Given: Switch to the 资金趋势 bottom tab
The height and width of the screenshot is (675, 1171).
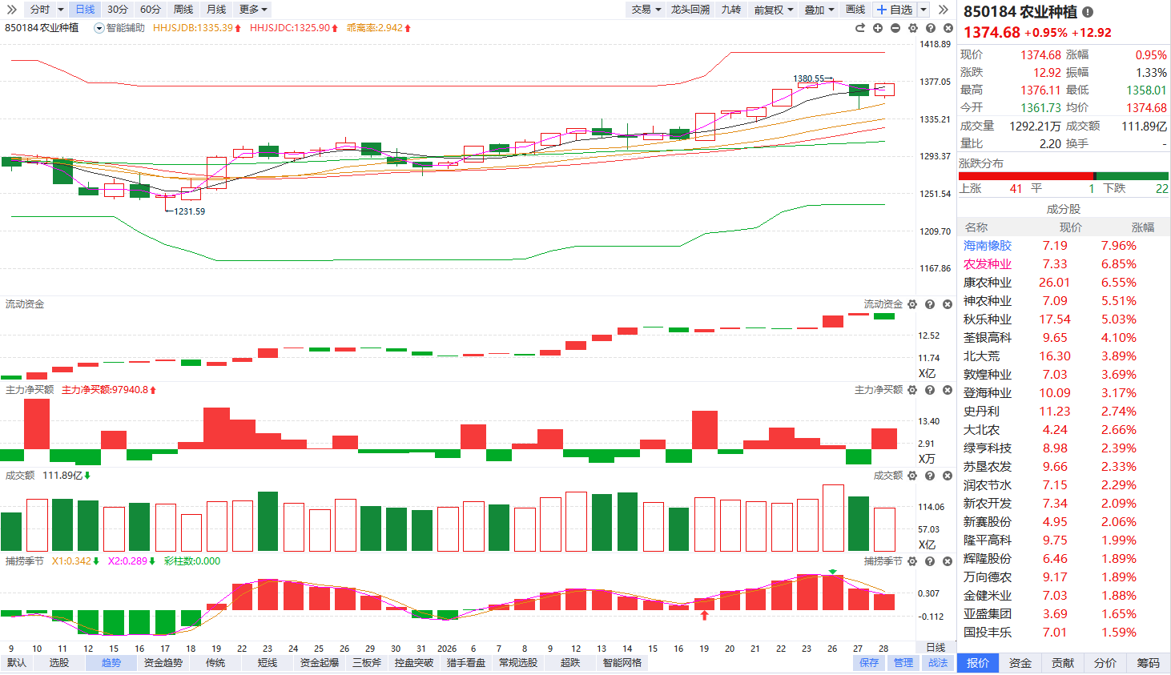Looking at the screenshot, I should [x=163, y=663].
